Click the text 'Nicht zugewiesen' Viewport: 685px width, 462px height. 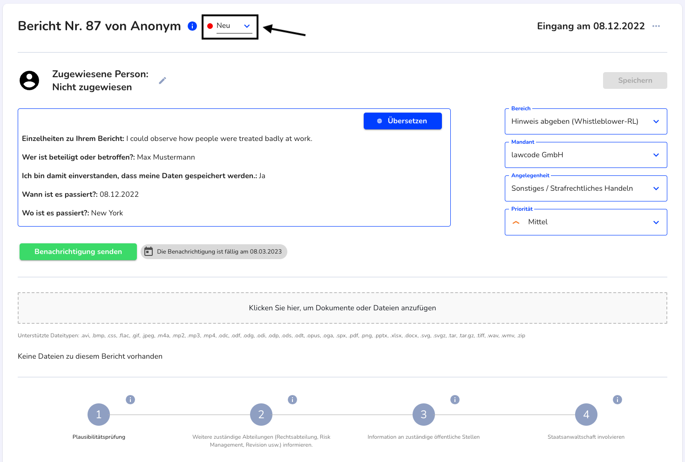(x=92, y=87)
